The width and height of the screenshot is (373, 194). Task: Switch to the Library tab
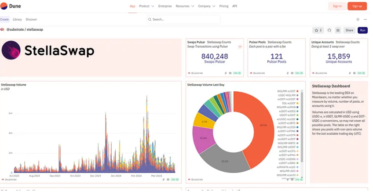tap(17, 19)
